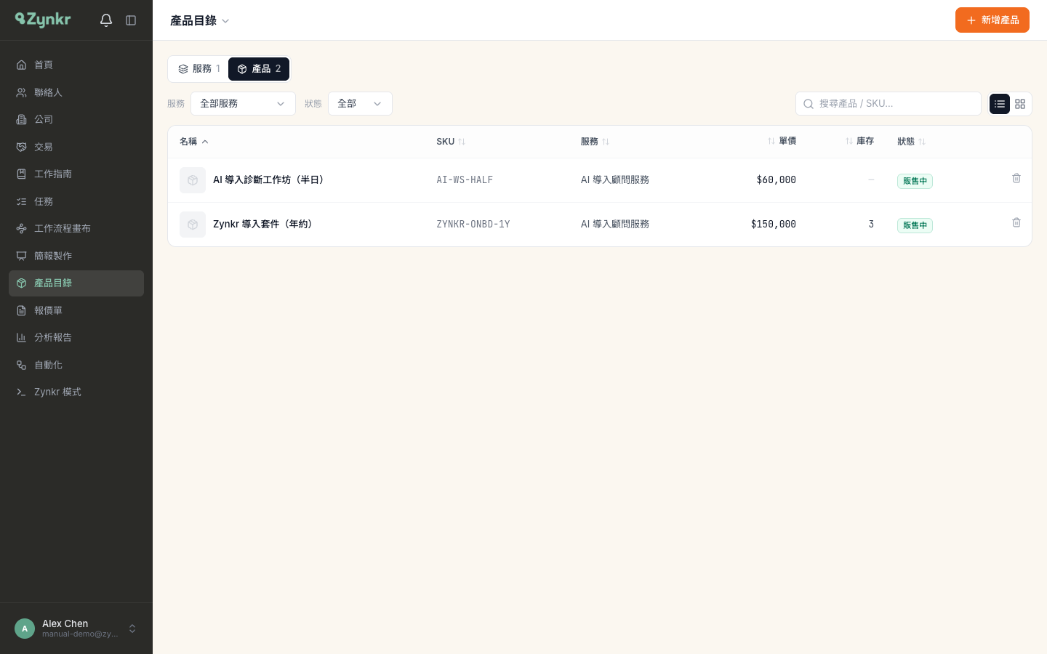Delete Zynkr 導入套件 product

click(x=1016, y=222)
